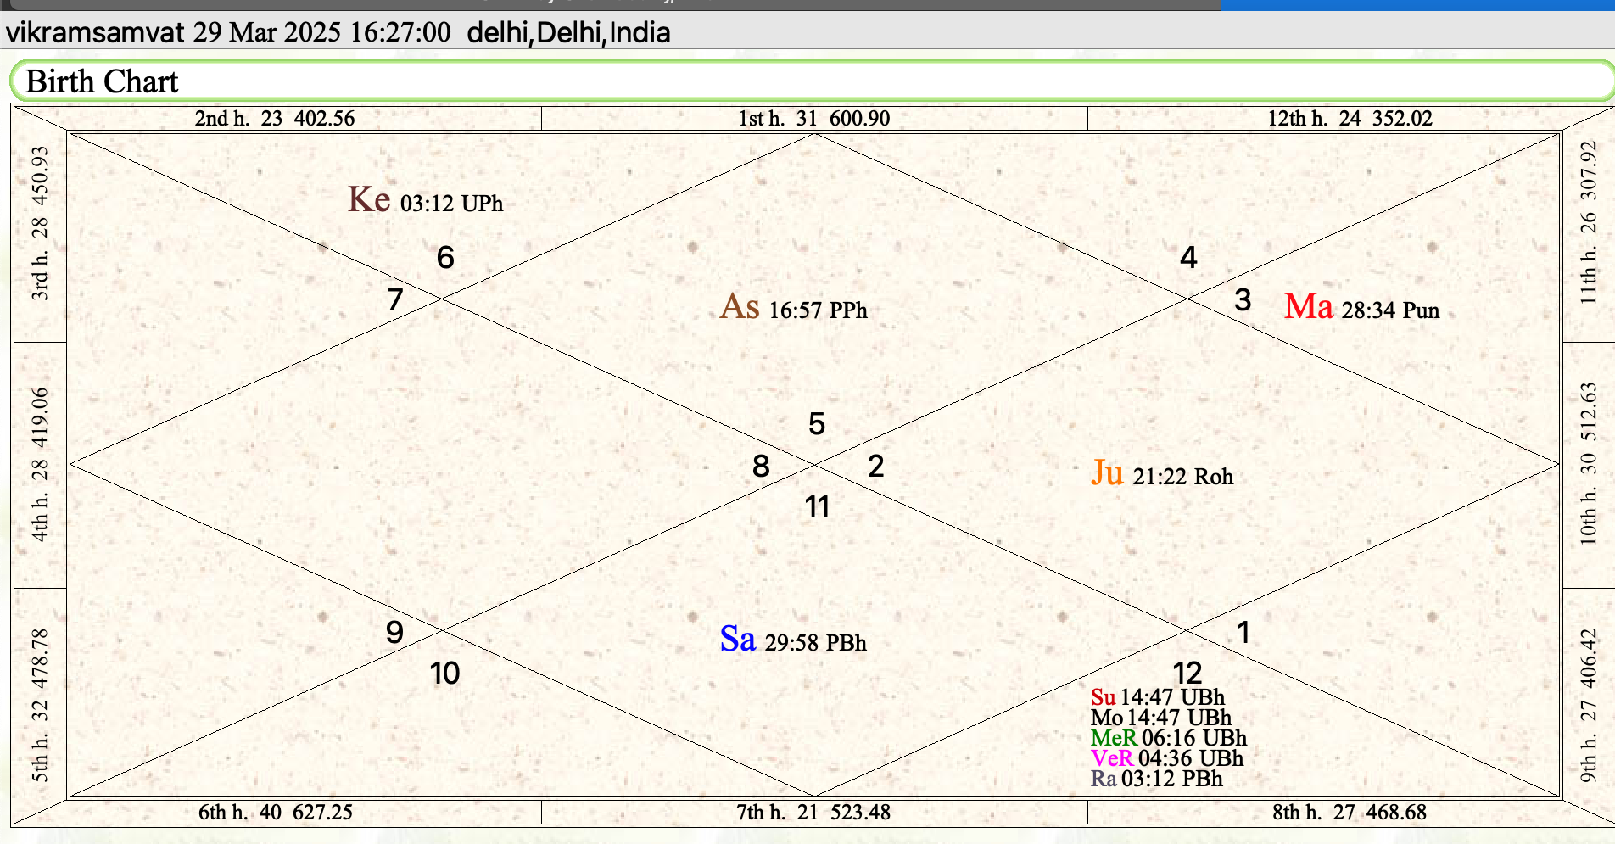Select the As (Ascendant) label in house 1

tap(740, 308)
